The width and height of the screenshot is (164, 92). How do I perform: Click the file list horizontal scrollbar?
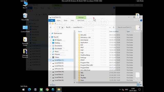[108, 83]
